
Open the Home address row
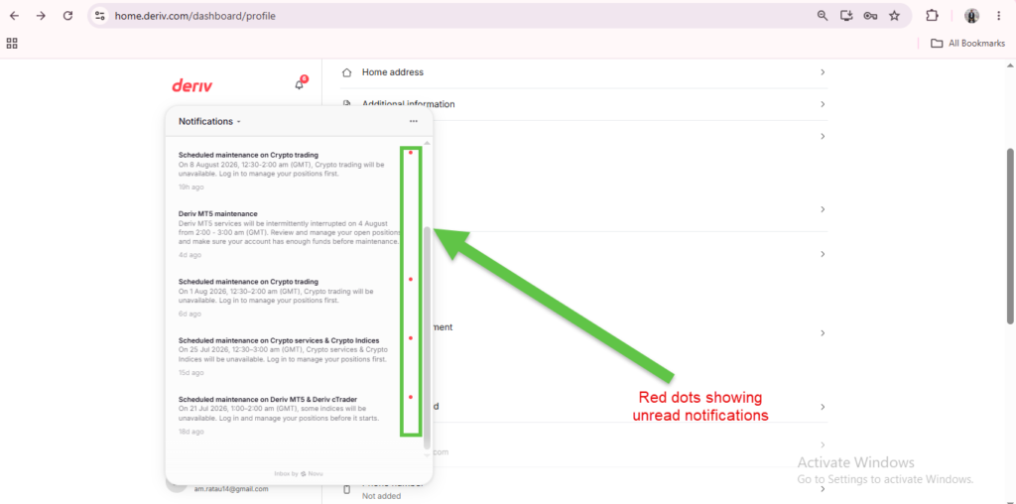click(583, 72)
